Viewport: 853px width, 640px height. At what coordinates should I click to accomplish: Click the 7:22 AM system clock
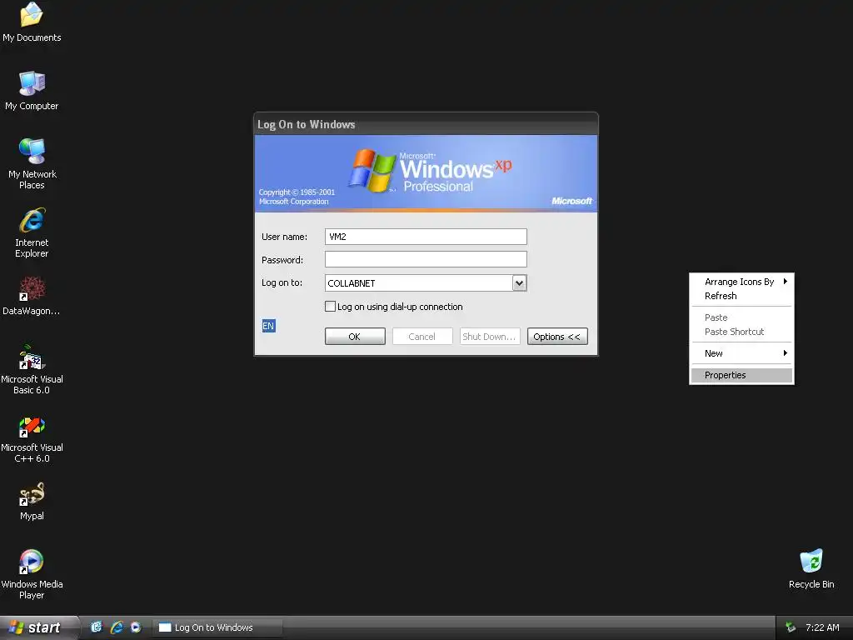[822, 627]
